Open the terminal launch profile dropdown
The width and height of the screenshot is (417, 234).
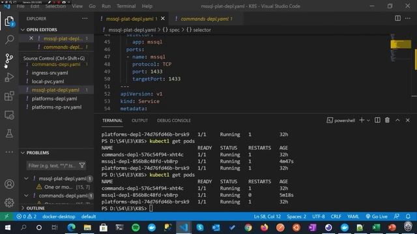[x=368, y=120]
